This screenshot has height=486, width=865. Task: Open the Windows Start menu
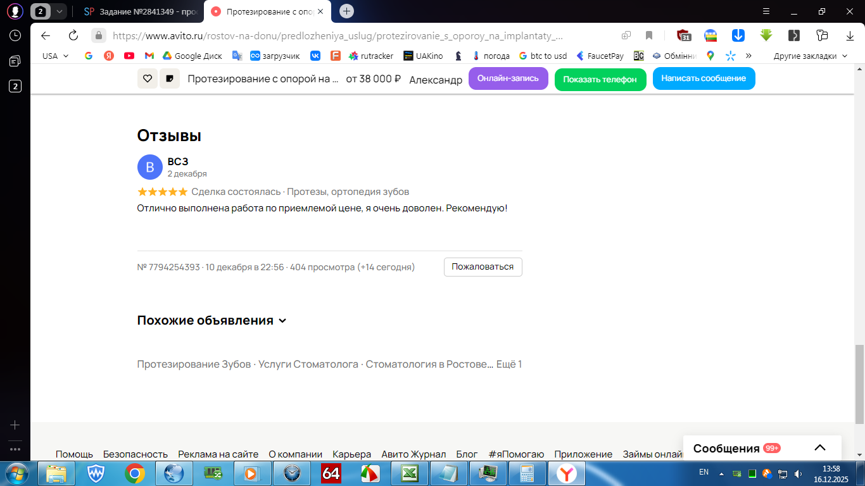click(x=16, y=473)
